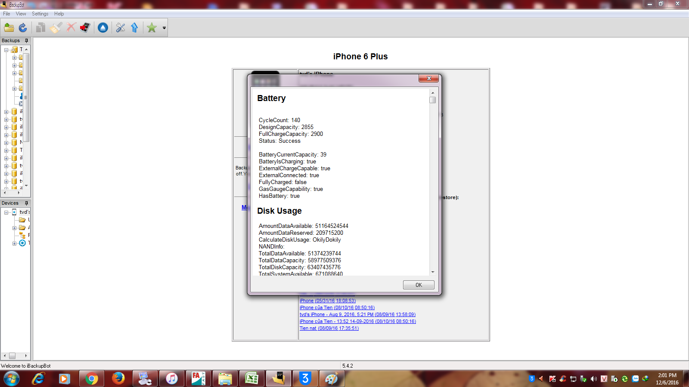Image resolution: width=689 pixels, height=387 pixels.
Task: Click the blue eject device icon
Action: [x=103, y=28]
